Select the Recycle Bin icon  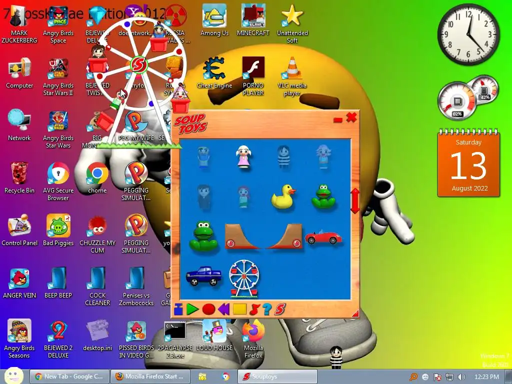[19, 178]
